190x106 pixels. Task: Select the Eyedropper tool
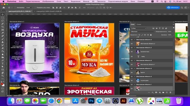pyautogui.click(x=3, y=33)
